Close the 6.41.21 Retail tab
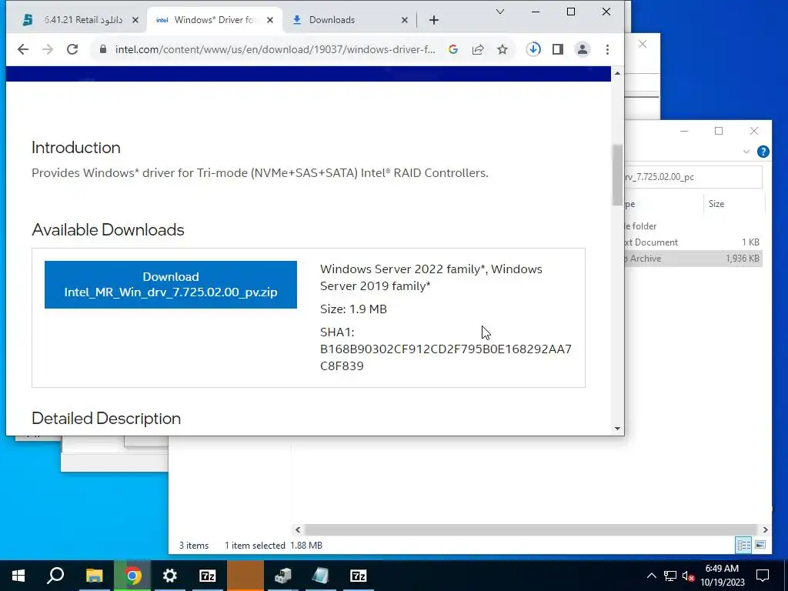This screenshot has height=591, width=788. pyautogui.click(x=135, y=20)
